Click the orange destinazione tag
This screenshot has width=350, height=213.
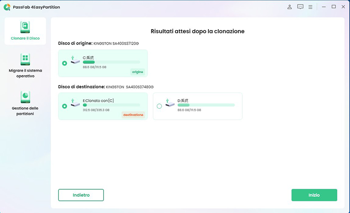point(133,115)
